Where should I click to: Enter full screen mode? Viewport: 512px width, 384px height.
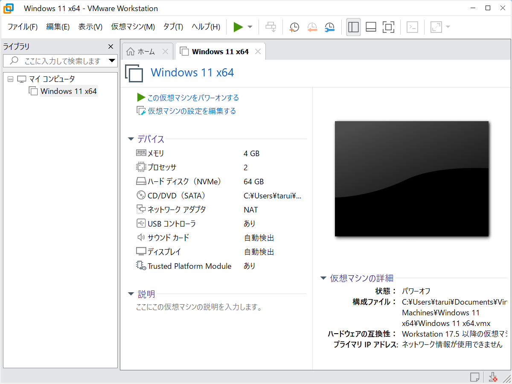click(x=388, y=26)
